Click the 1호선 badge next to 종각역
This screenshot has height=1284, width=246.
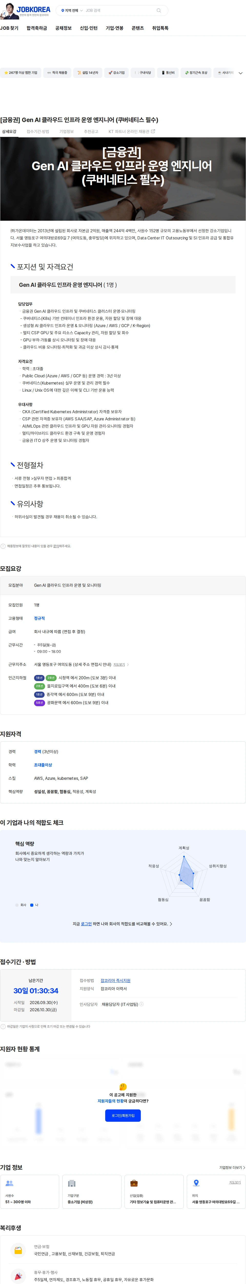(39, 694)
